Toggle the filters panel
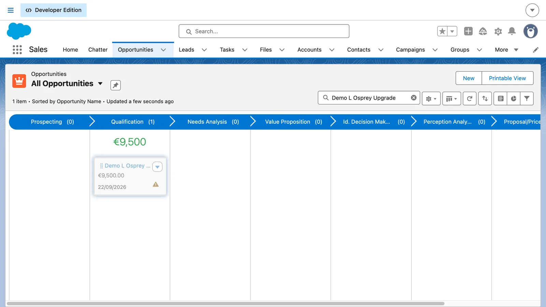546x307 pixels. 527,99
